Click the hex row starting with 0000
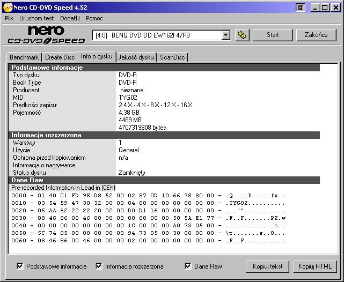This screenshot has height=282, width=344. (148, 196)
